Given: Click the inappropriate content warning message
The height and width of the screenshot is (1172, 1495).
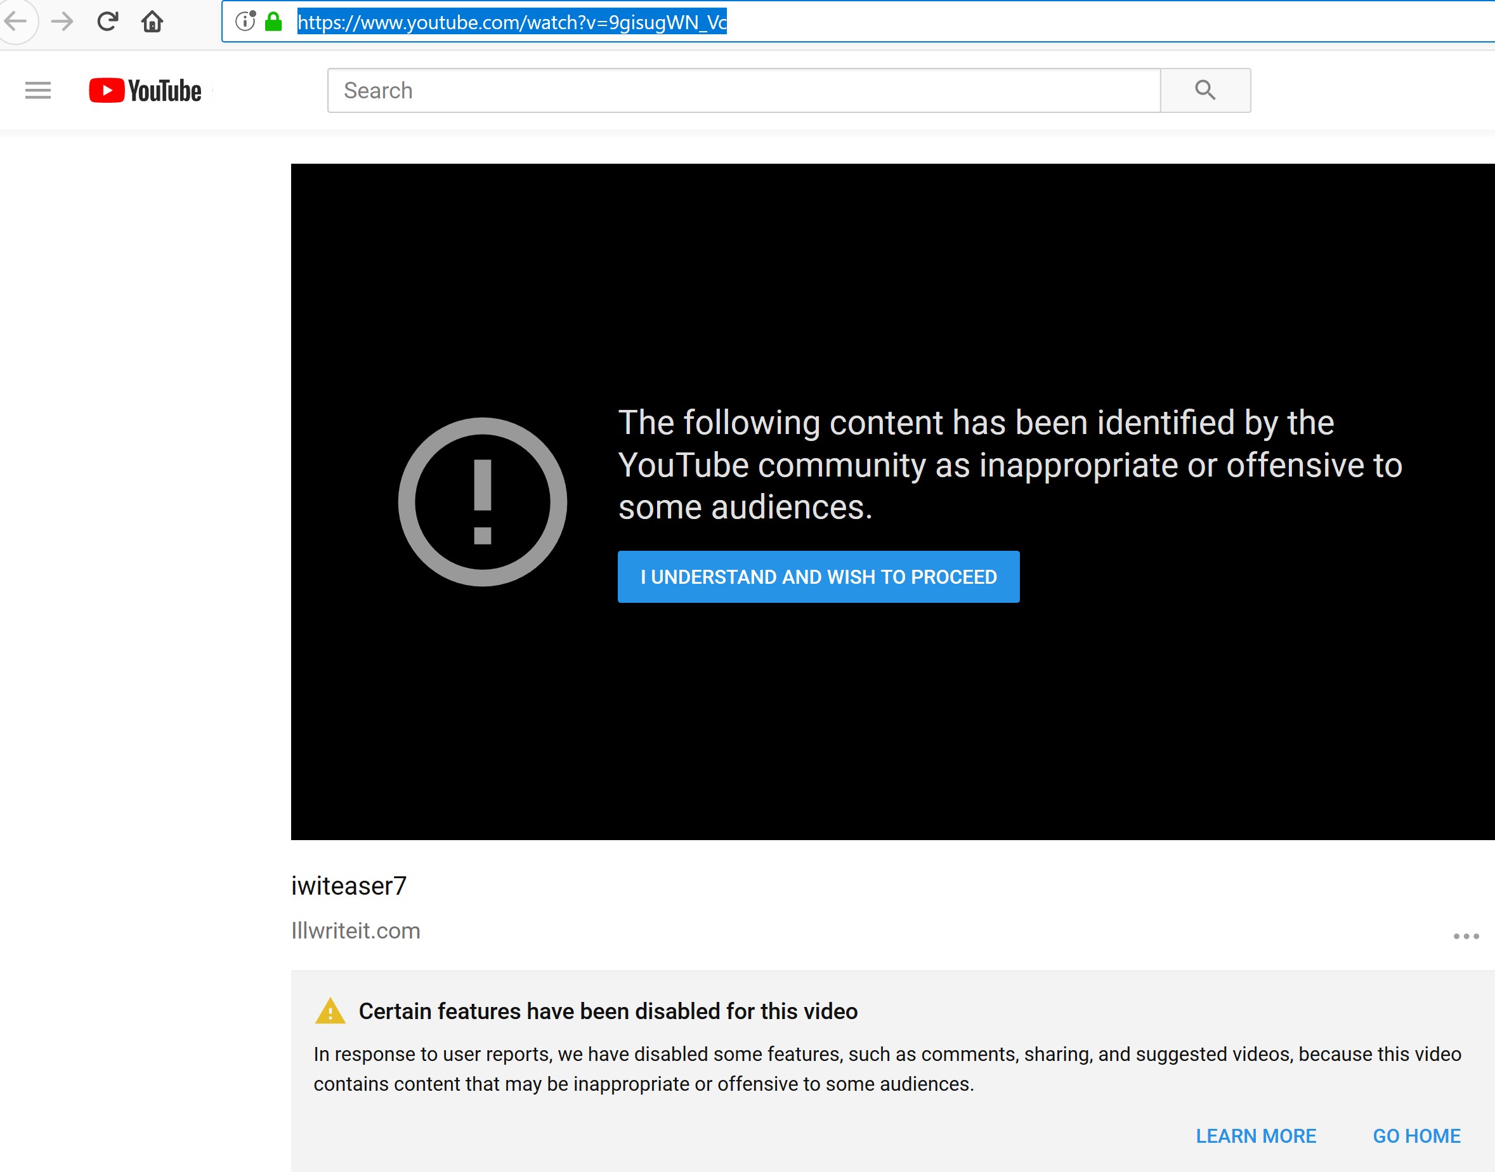Looking at the screenshot, I should pyautogui.click(x=1010, y=464).
